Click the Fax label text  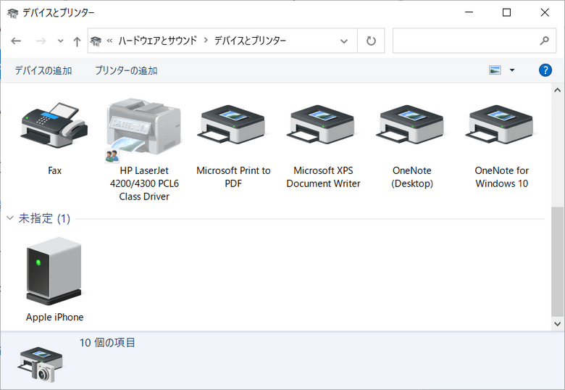(55, 170)
